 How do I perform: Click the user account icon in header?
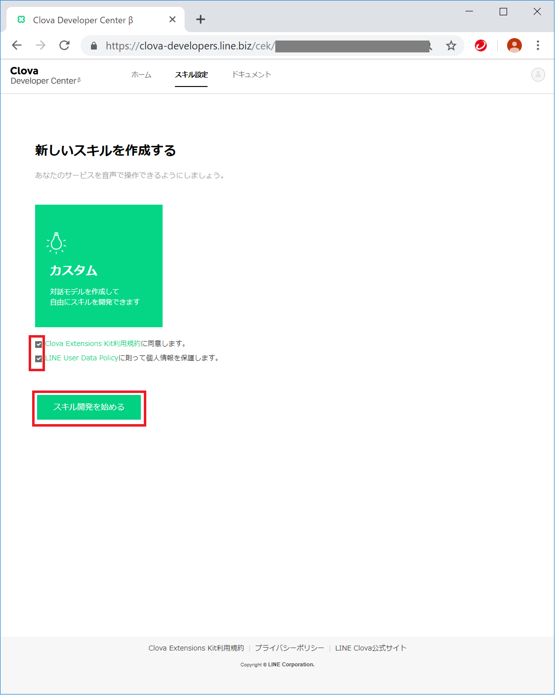click(538, 75)
